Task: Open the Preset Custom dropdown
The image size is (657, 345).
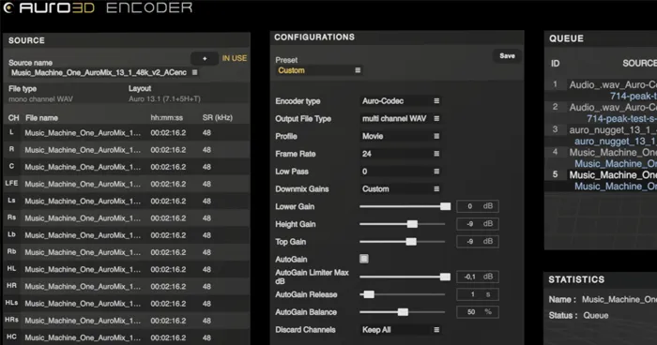Action: [x=319, y=70]
